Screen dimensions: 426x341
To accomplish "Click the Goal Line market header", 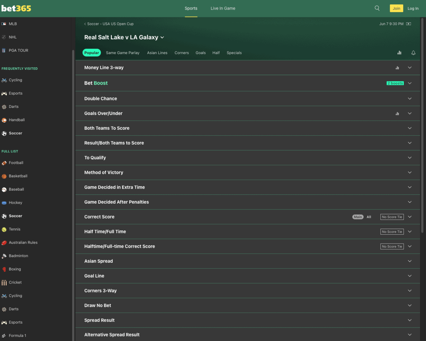I will [247, 276].
